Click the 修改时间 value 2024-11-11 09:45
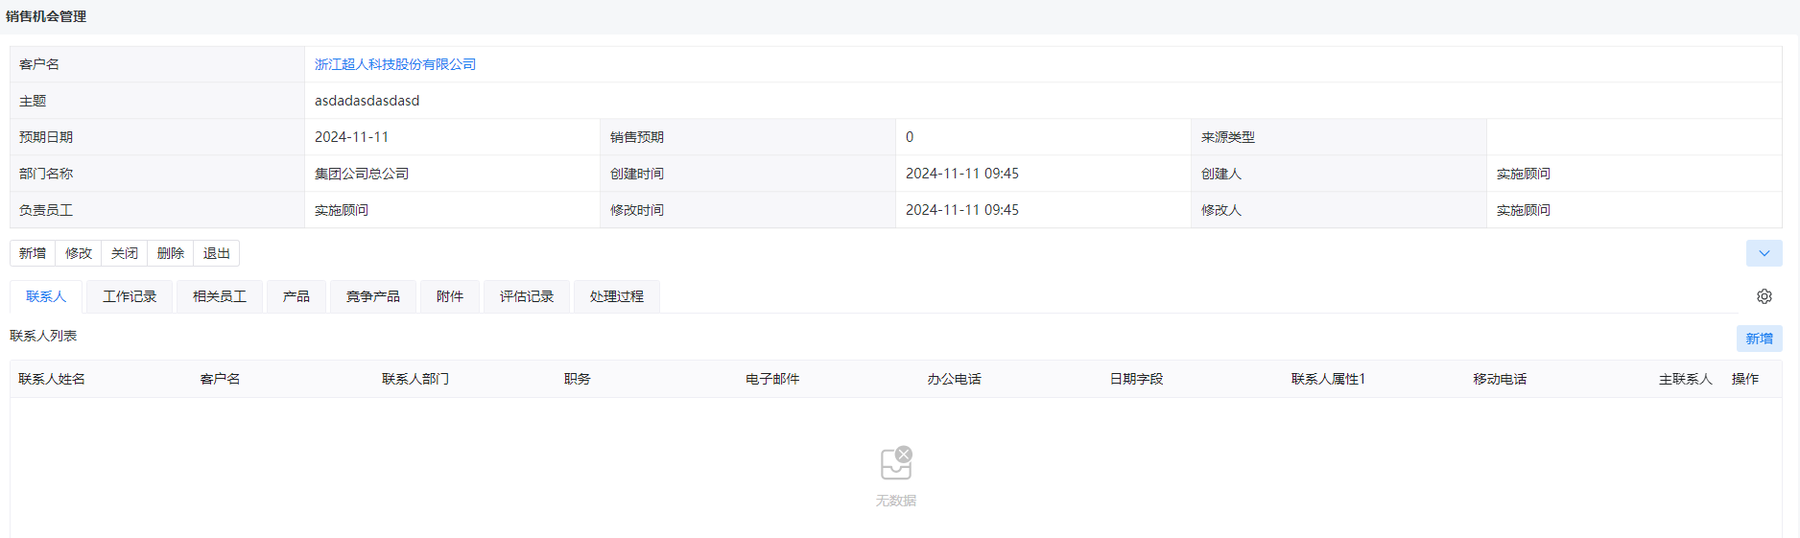Screen dimensions: 1800x538 point(962,210)
